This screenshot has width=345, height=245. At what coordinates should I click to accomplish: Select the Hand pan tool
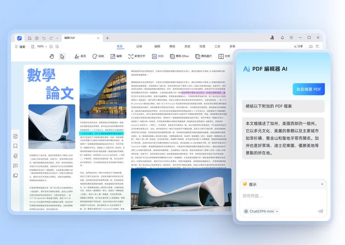tap(52, 56)
